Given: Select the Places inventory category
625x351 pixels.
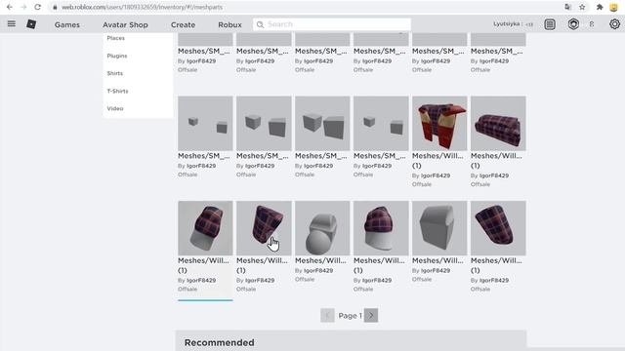Looking at the screenshot, I should point(115,38).
